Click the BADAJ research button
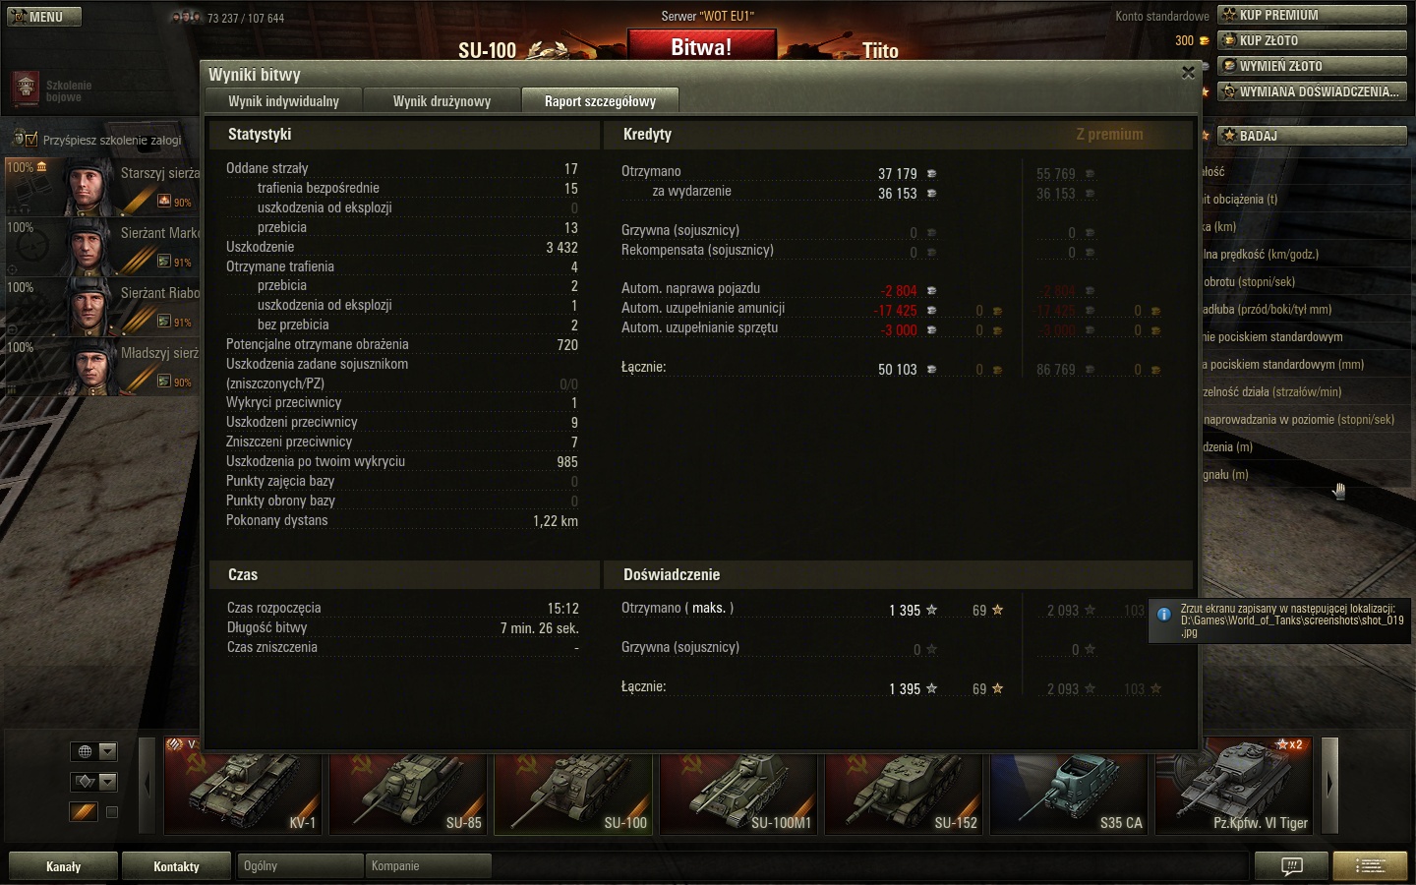The image size is (1416, 885). click(1312, 136)
